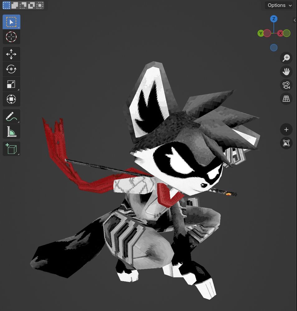The width and height of the screenshot is (297, 311).
Task: Click the blue Z axis on gizmo
Action: [x=274, y=19]
